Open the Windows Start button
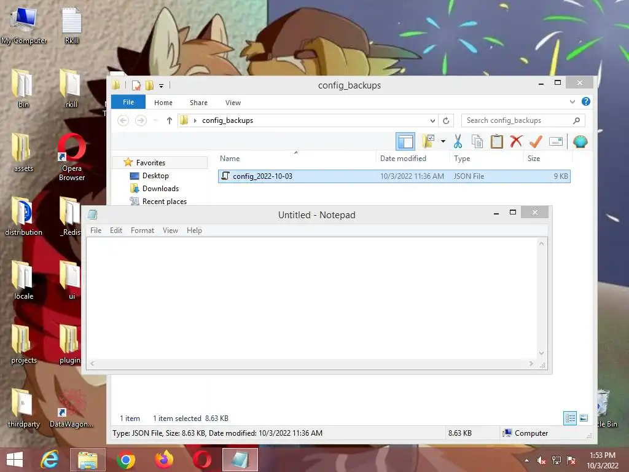 click(15, 460)
